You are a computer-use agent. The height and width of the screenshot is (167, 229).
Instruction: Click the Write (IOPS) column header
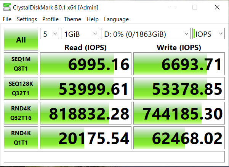pos(179,47)
